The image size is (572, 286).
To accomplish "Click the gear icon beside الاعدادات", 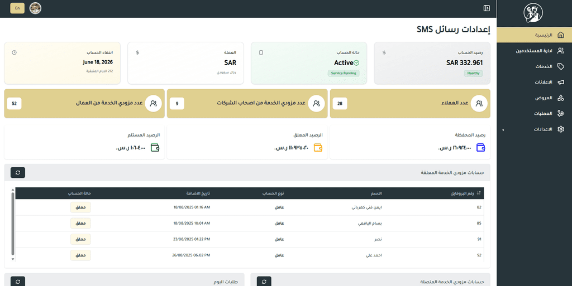I will (x=561, y=129).
